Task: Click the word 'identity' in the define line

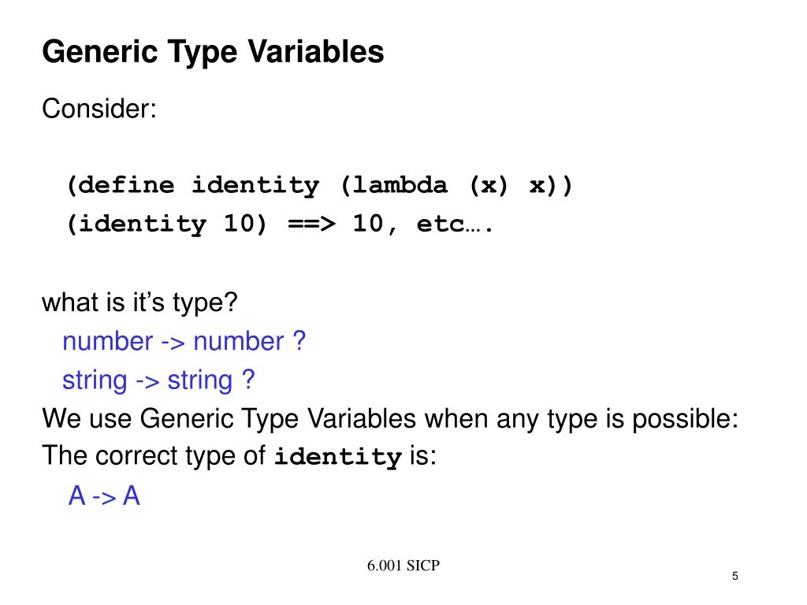Action: [255, 186]
